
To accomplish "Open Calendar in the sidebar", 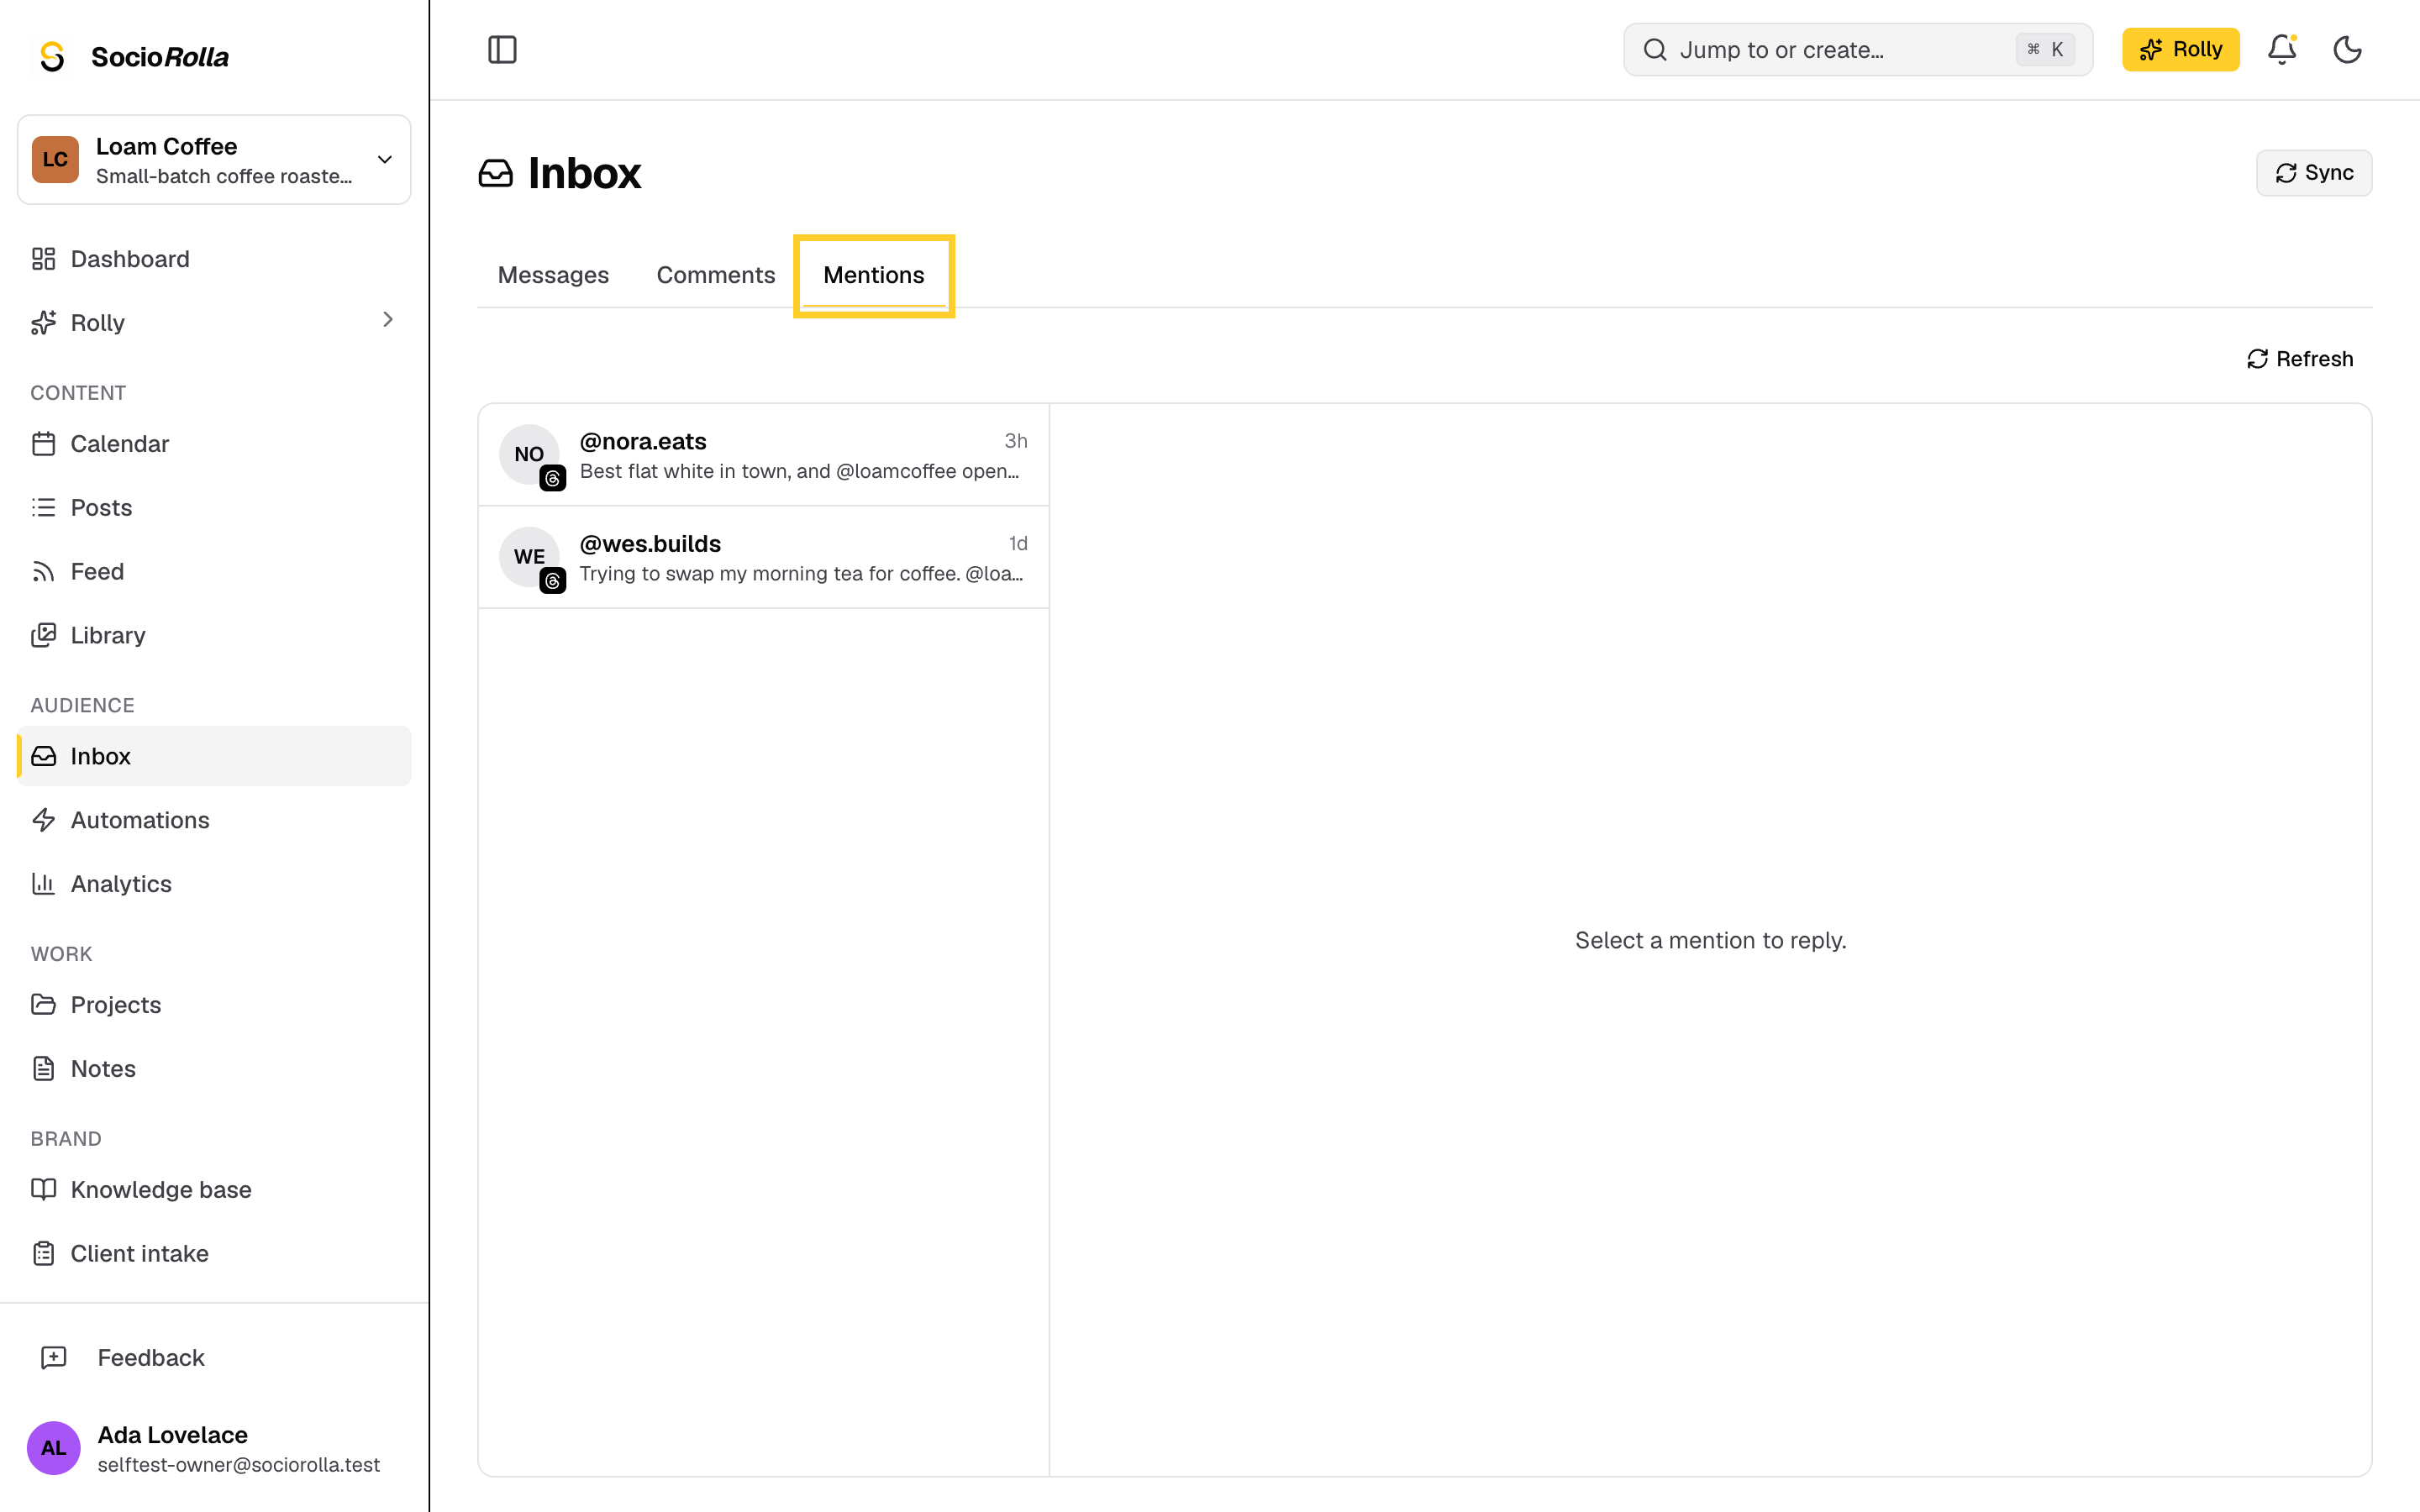I will 214,443.
